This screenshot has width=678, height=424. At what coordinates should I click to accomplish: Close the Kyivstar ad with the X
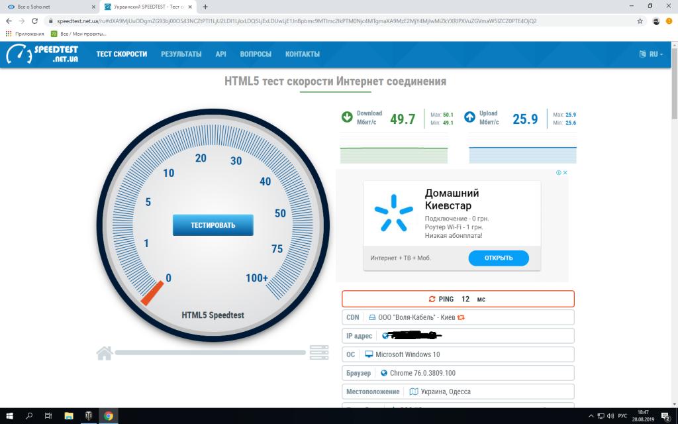pos(565,173)
